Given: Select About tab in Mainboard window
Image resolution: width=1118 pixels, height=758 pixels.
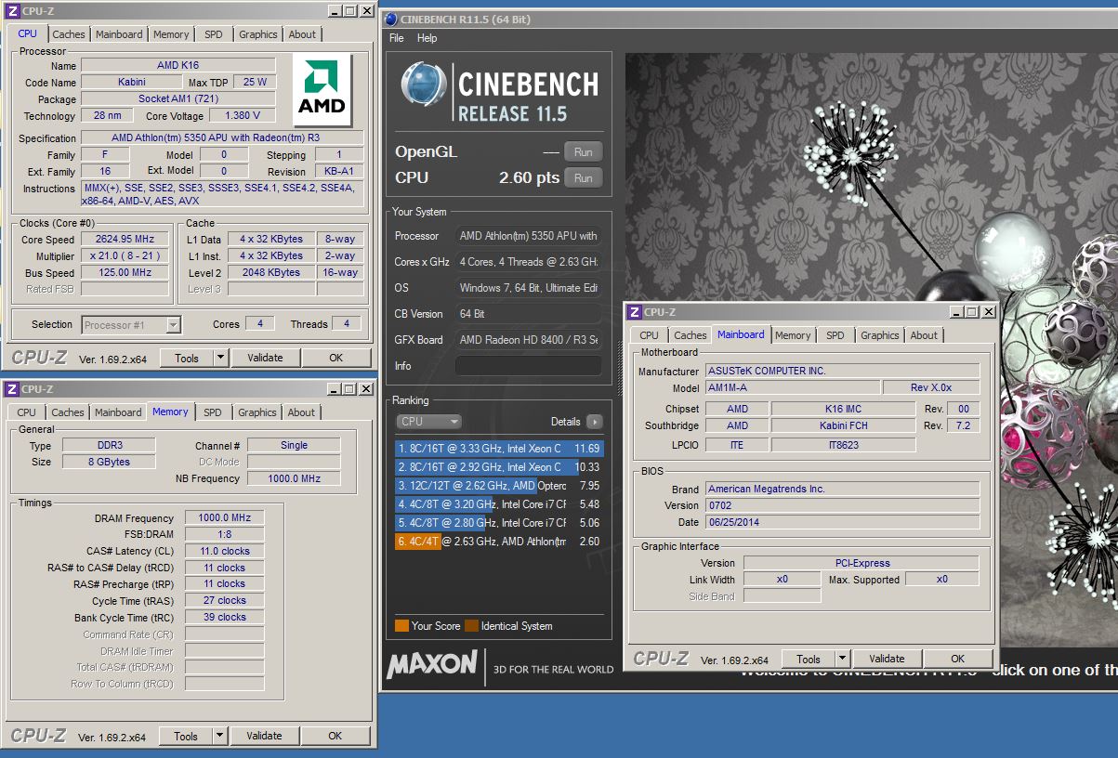Looking at the screenshot, I should 924,335.
